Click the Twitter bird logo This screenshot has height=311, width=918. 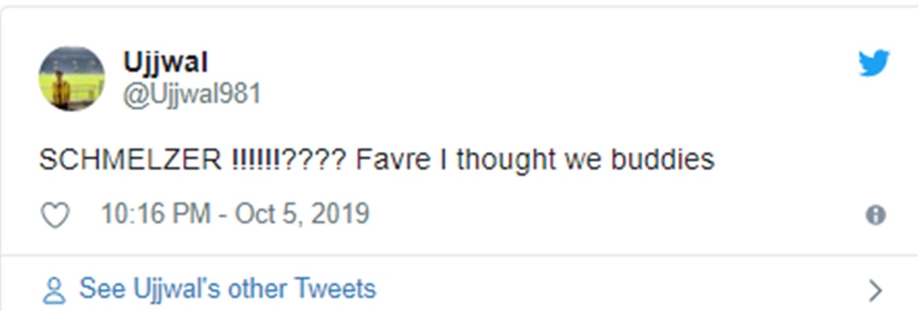[874, 64]
